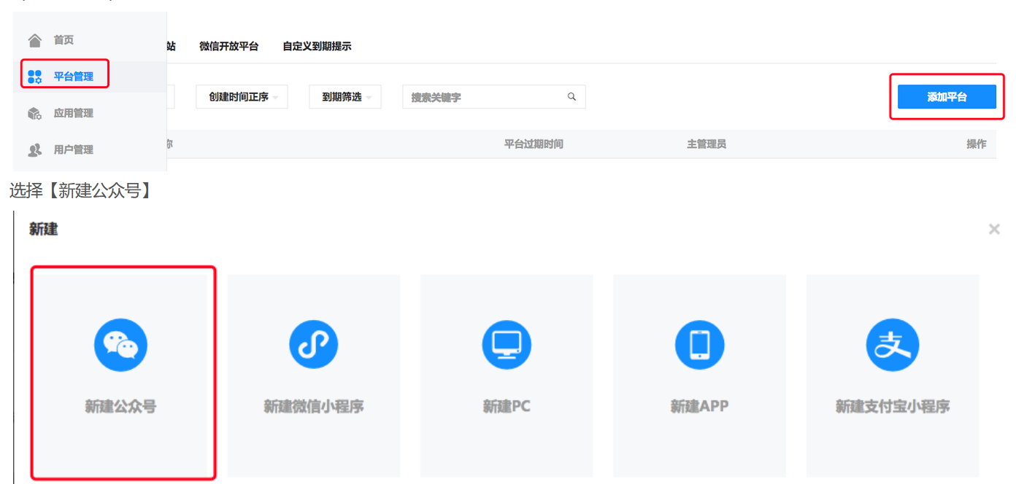
Task: Click the home icon in the sidebar
Action: [34, 40]
